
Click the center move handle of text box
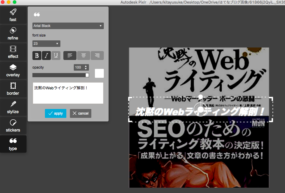pos(201,109)
